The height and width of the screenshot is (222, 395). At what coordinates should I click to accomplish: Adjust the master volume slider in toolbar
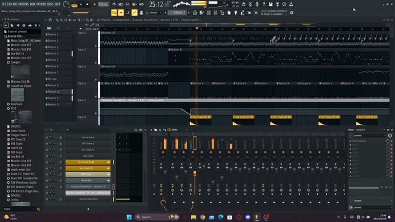[81, 12]
